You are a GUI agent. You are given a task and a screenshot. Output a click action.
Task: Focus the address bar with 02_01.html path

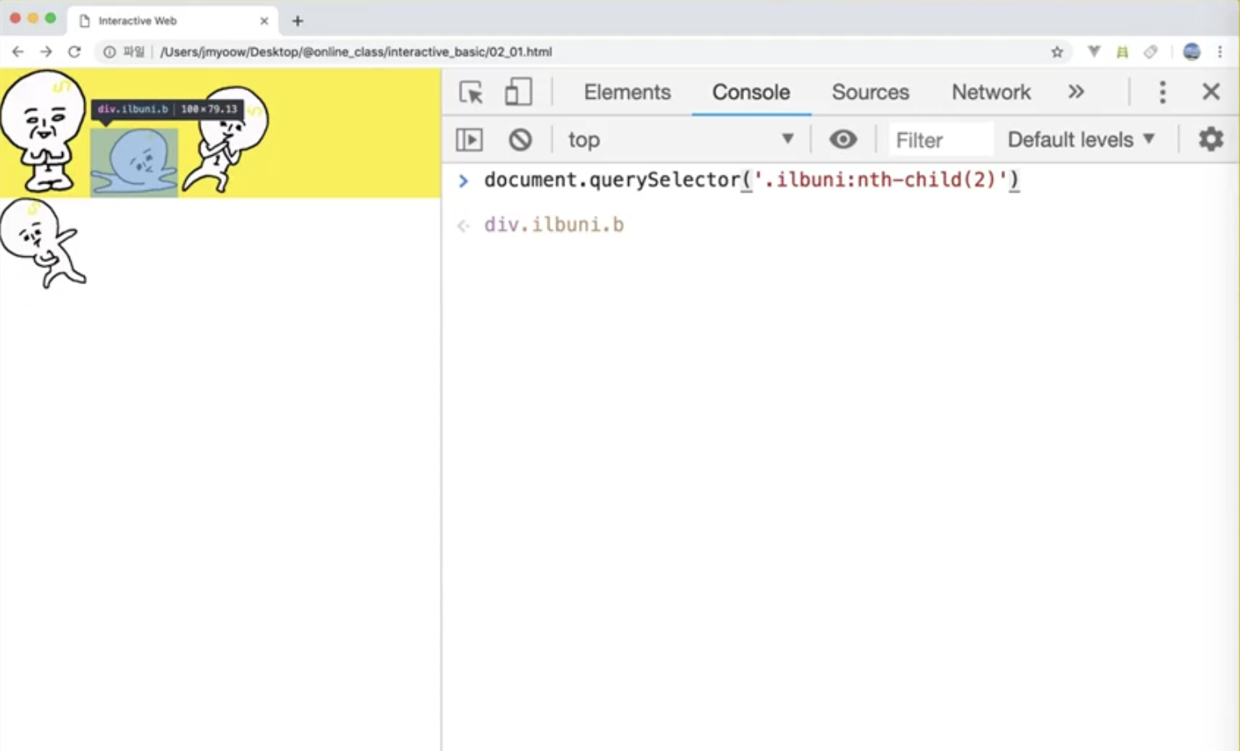point(356,51)
